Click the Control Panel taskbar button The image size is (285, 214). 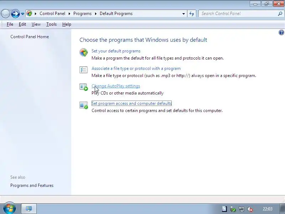tap(29, 209)
